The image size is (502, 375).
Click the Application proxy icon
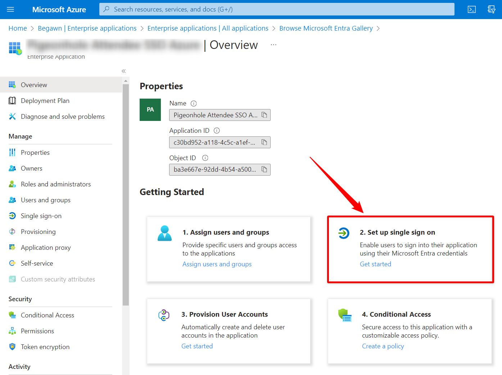[12, 247]
